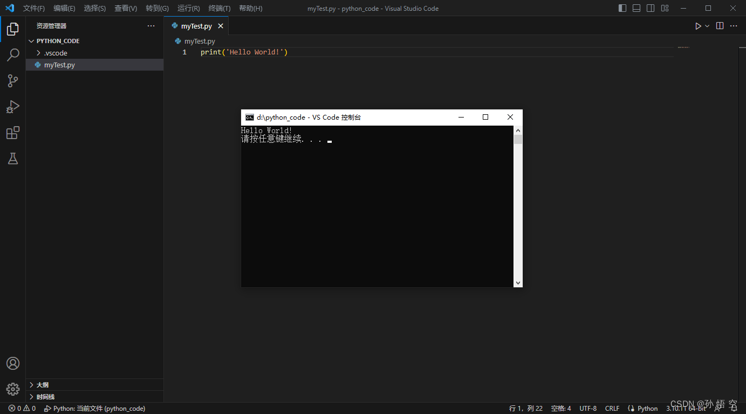Open the 编辑(E) menu
Image resolution: width=746 pixels, height=414 pixels.
pyautogui.click(x=64, y=8)
